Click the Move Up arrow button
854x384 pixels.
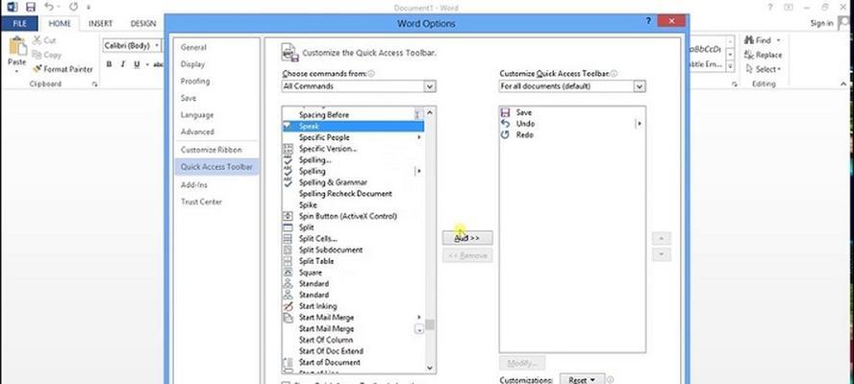pos(662,238)
